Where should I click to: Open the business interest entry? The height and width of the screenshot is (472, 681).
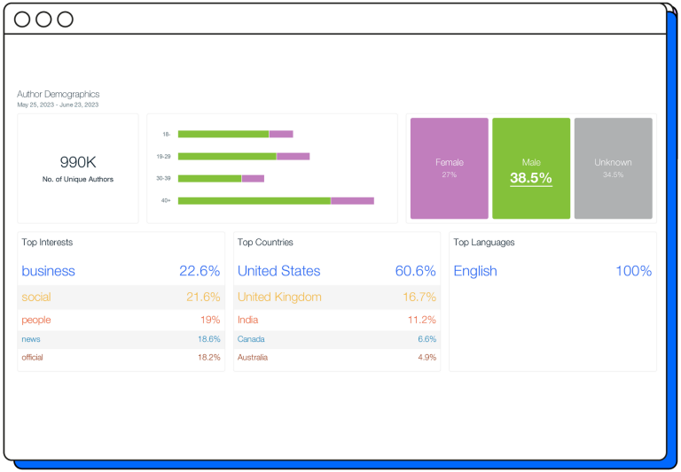(x=49, y=271)
